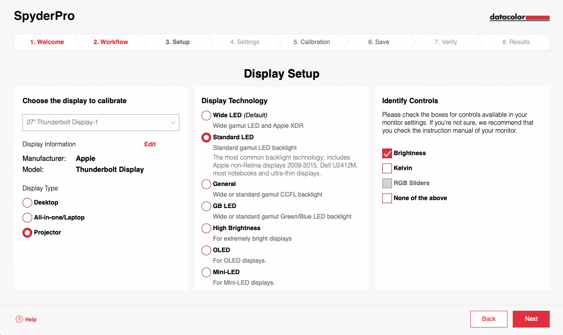563x335 pixels.
Task: Click the 'For Mini-LED displays.' description
Action: (x=244, y=283)
